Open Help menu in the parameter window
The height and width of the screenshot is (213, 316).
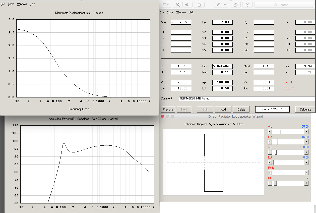click(192, 12)
